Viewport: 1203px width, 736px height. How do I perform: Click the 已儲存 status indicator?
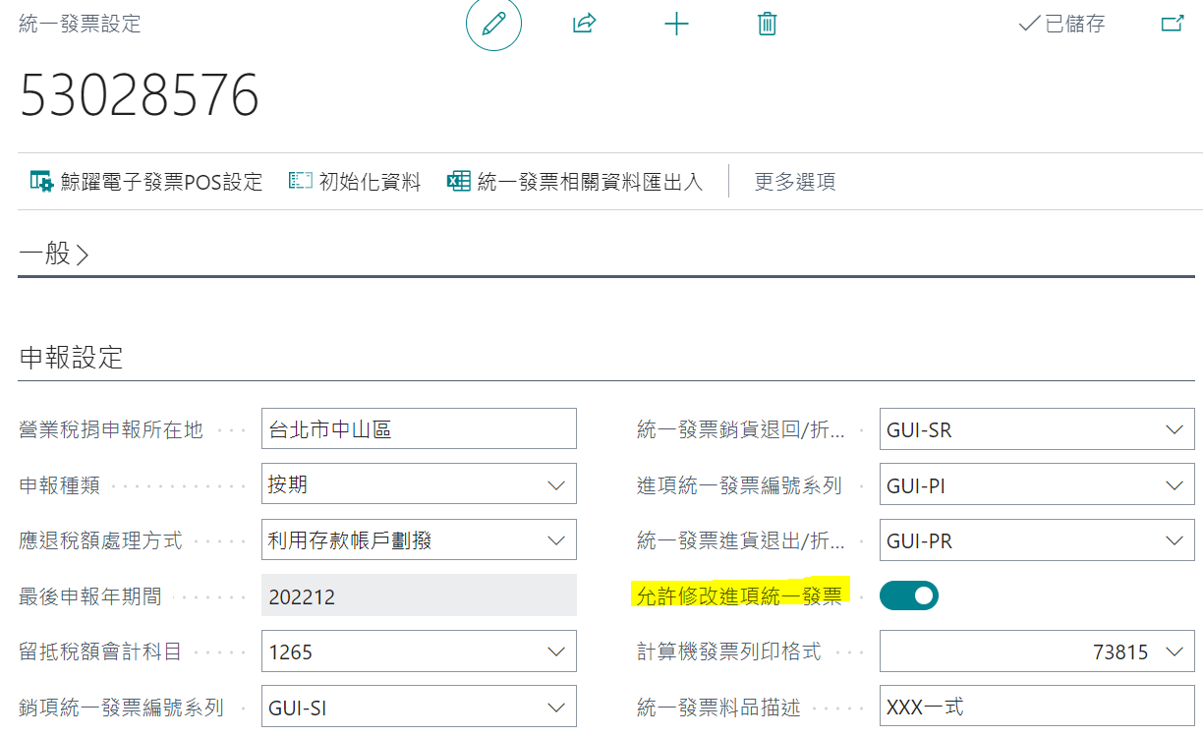(1062, 24)
